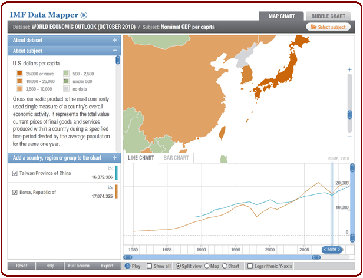Screen dimensions: 363x278
Task: Switch to Full screen mode
Action: point(79,266)
